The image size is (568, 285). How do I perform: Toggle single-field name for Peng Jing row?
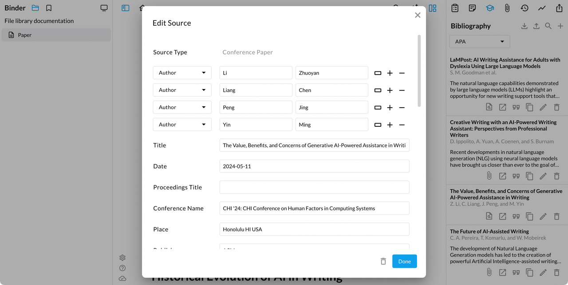[x=378, y=108]
